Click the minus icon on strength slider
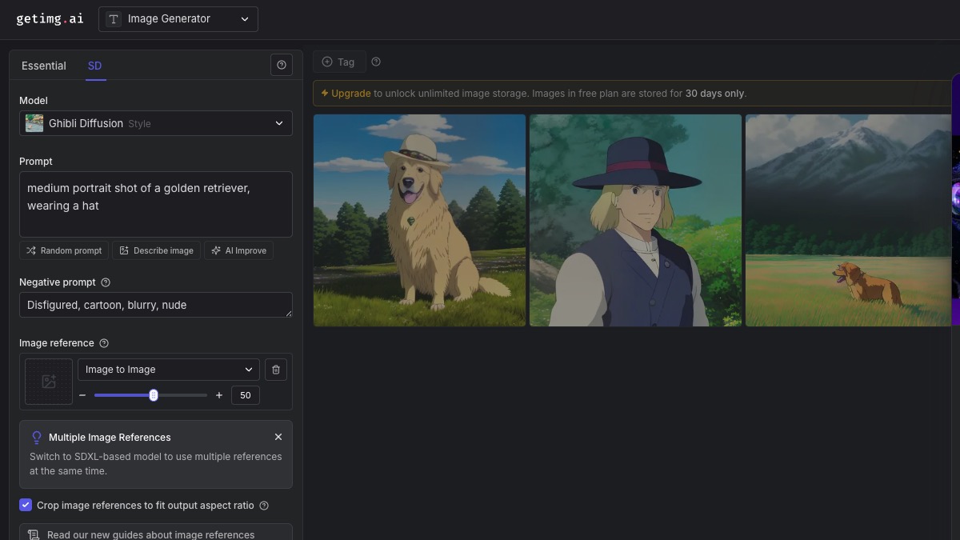The image size is (960, 540). [x=82, y=395]
